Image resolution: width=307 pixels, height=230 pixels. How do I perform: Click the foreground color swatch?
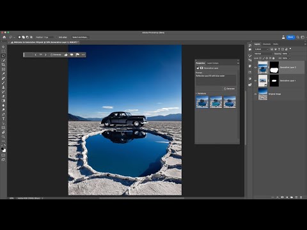tap(3, 149)
